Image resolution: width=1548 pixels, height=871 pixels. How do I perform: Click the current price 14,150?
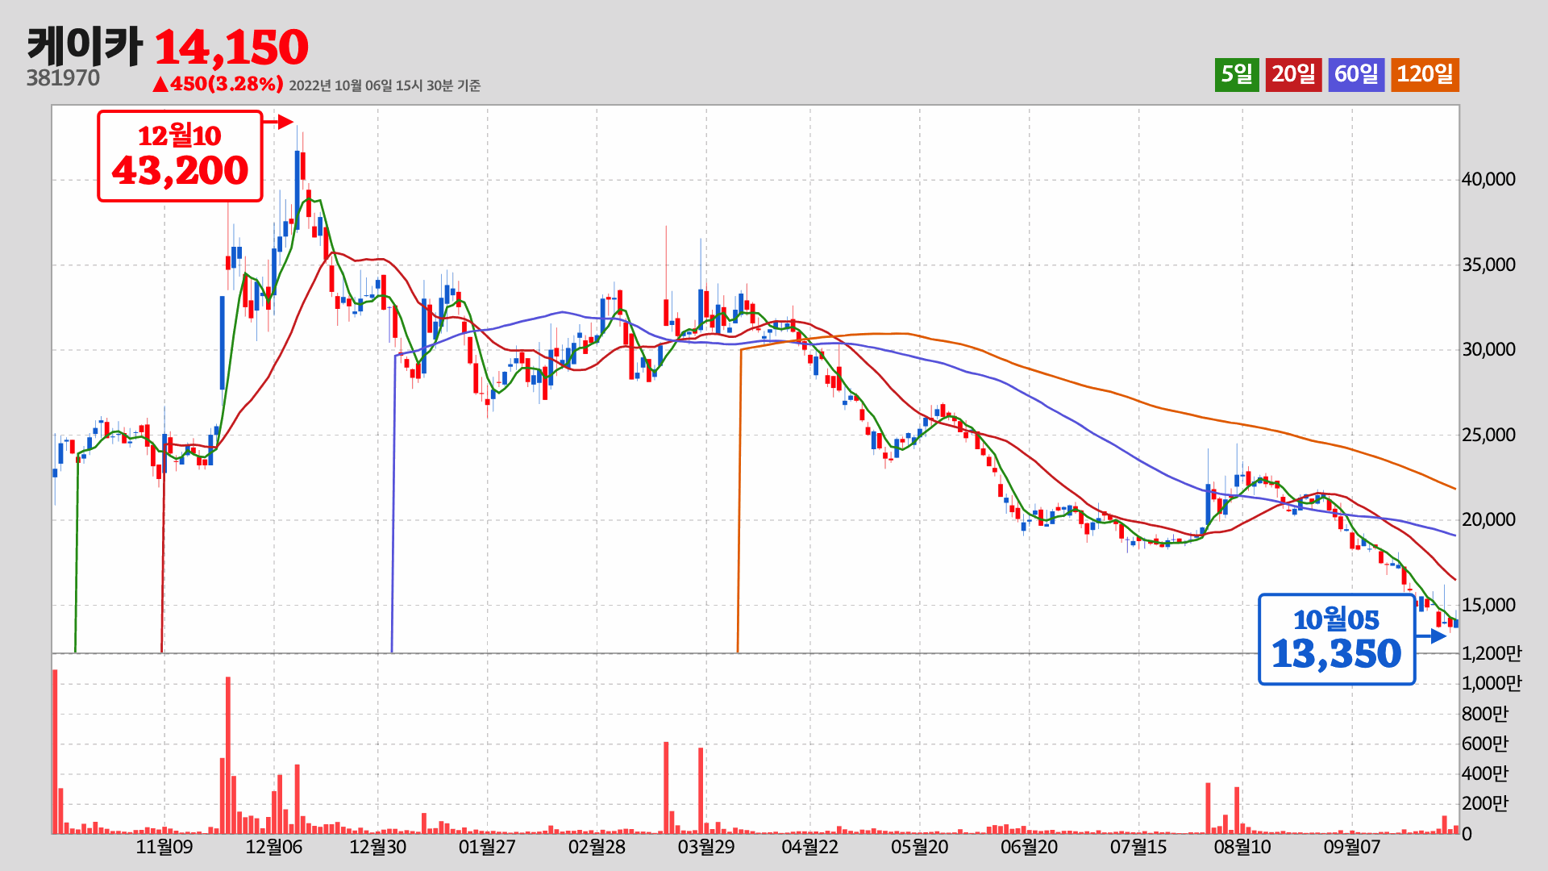(x=231, y=48)
